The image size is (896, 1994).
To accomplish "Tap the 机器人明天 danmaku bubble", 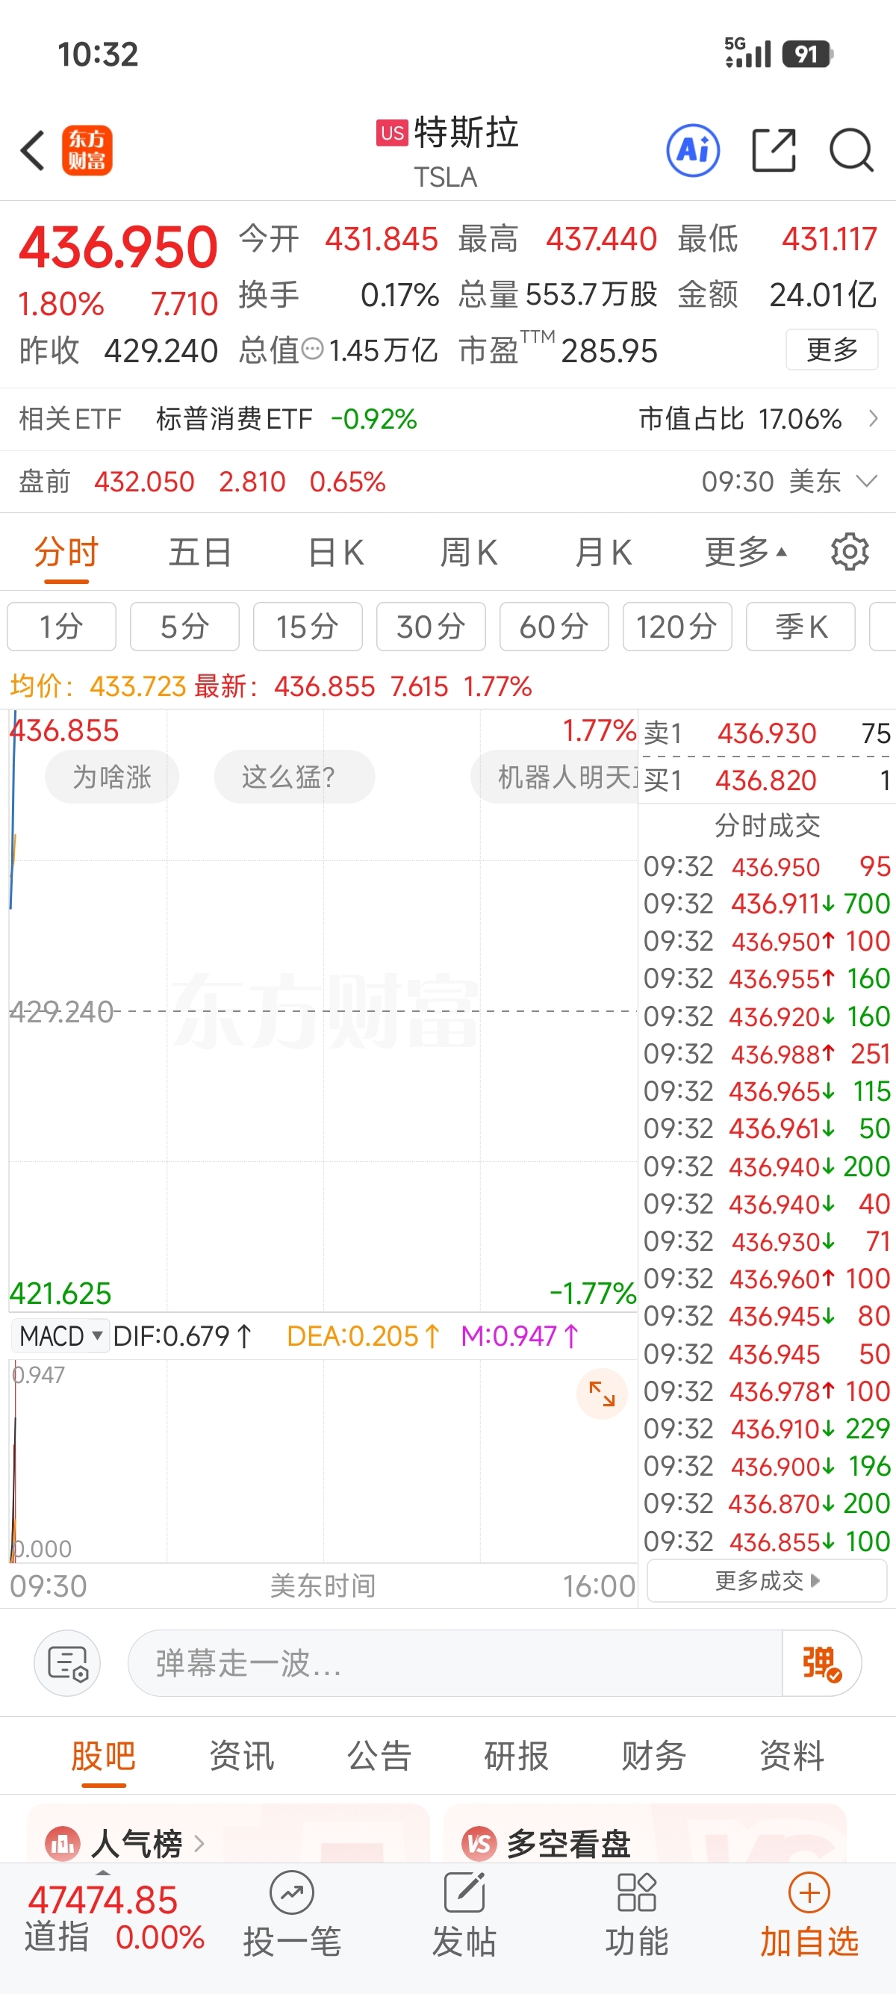I will point(554,777).
